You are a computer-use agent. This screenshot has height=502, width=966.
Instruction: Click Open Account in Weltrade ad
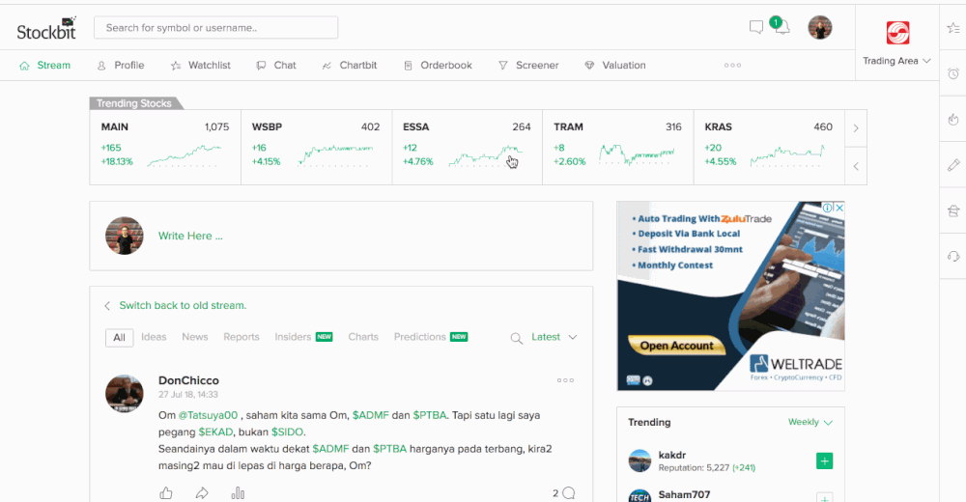676,346
